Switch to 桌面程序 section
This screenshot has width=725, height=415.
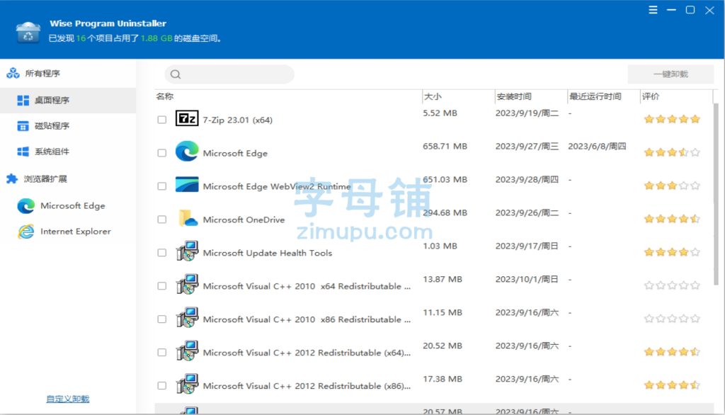coord(68,101)
